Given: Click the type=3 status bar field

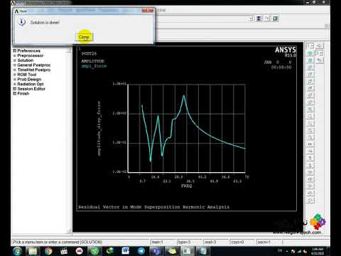Looking at the screenshot, I should [x=190, y=242].
